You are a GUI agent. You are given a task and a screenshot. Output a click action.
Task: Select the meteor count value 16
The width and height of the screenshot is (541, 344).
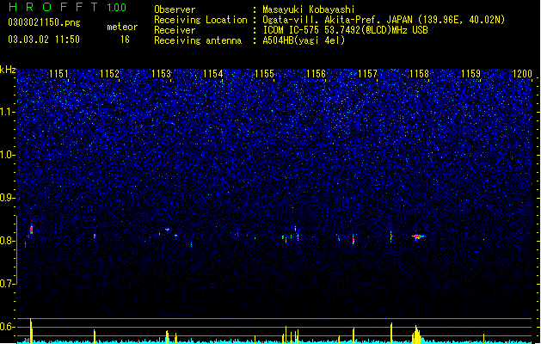pyautogui.click(x=125, y=40)
